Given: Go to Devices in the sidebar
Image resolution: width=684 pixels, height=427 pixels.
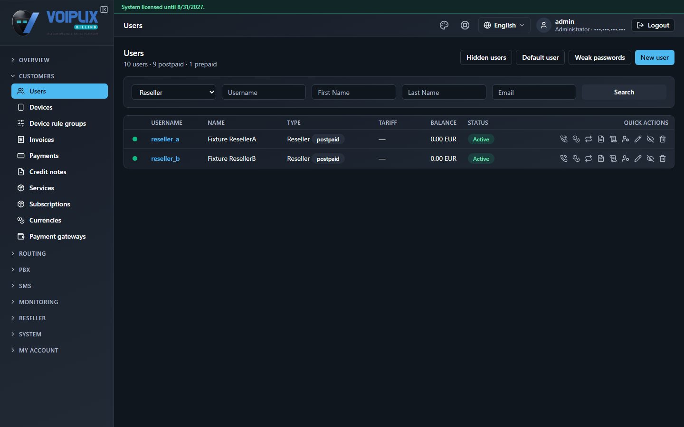Looking at the screenshot, I should 59,107.
